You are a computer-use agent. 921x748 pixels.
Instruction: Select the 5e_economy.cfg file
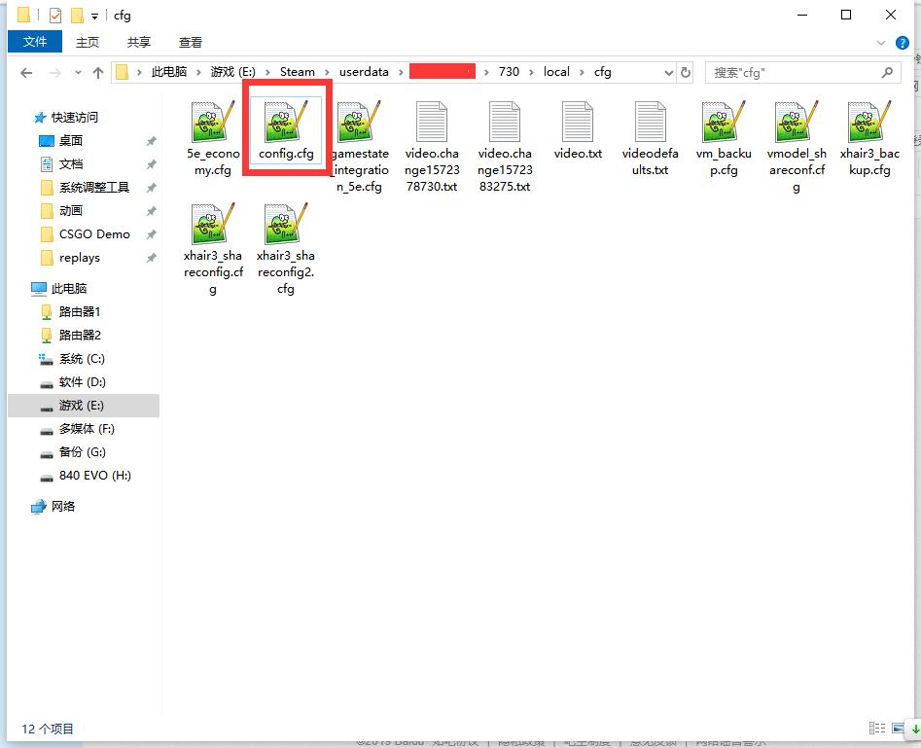point(213,138)
